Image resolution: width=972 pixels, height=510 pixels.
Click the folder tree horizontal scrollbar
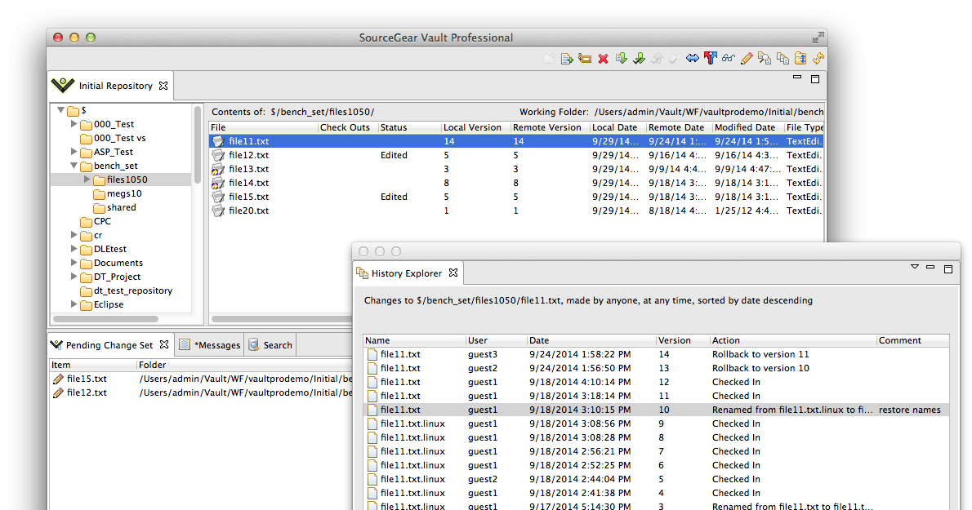click(x=105, y=319)
